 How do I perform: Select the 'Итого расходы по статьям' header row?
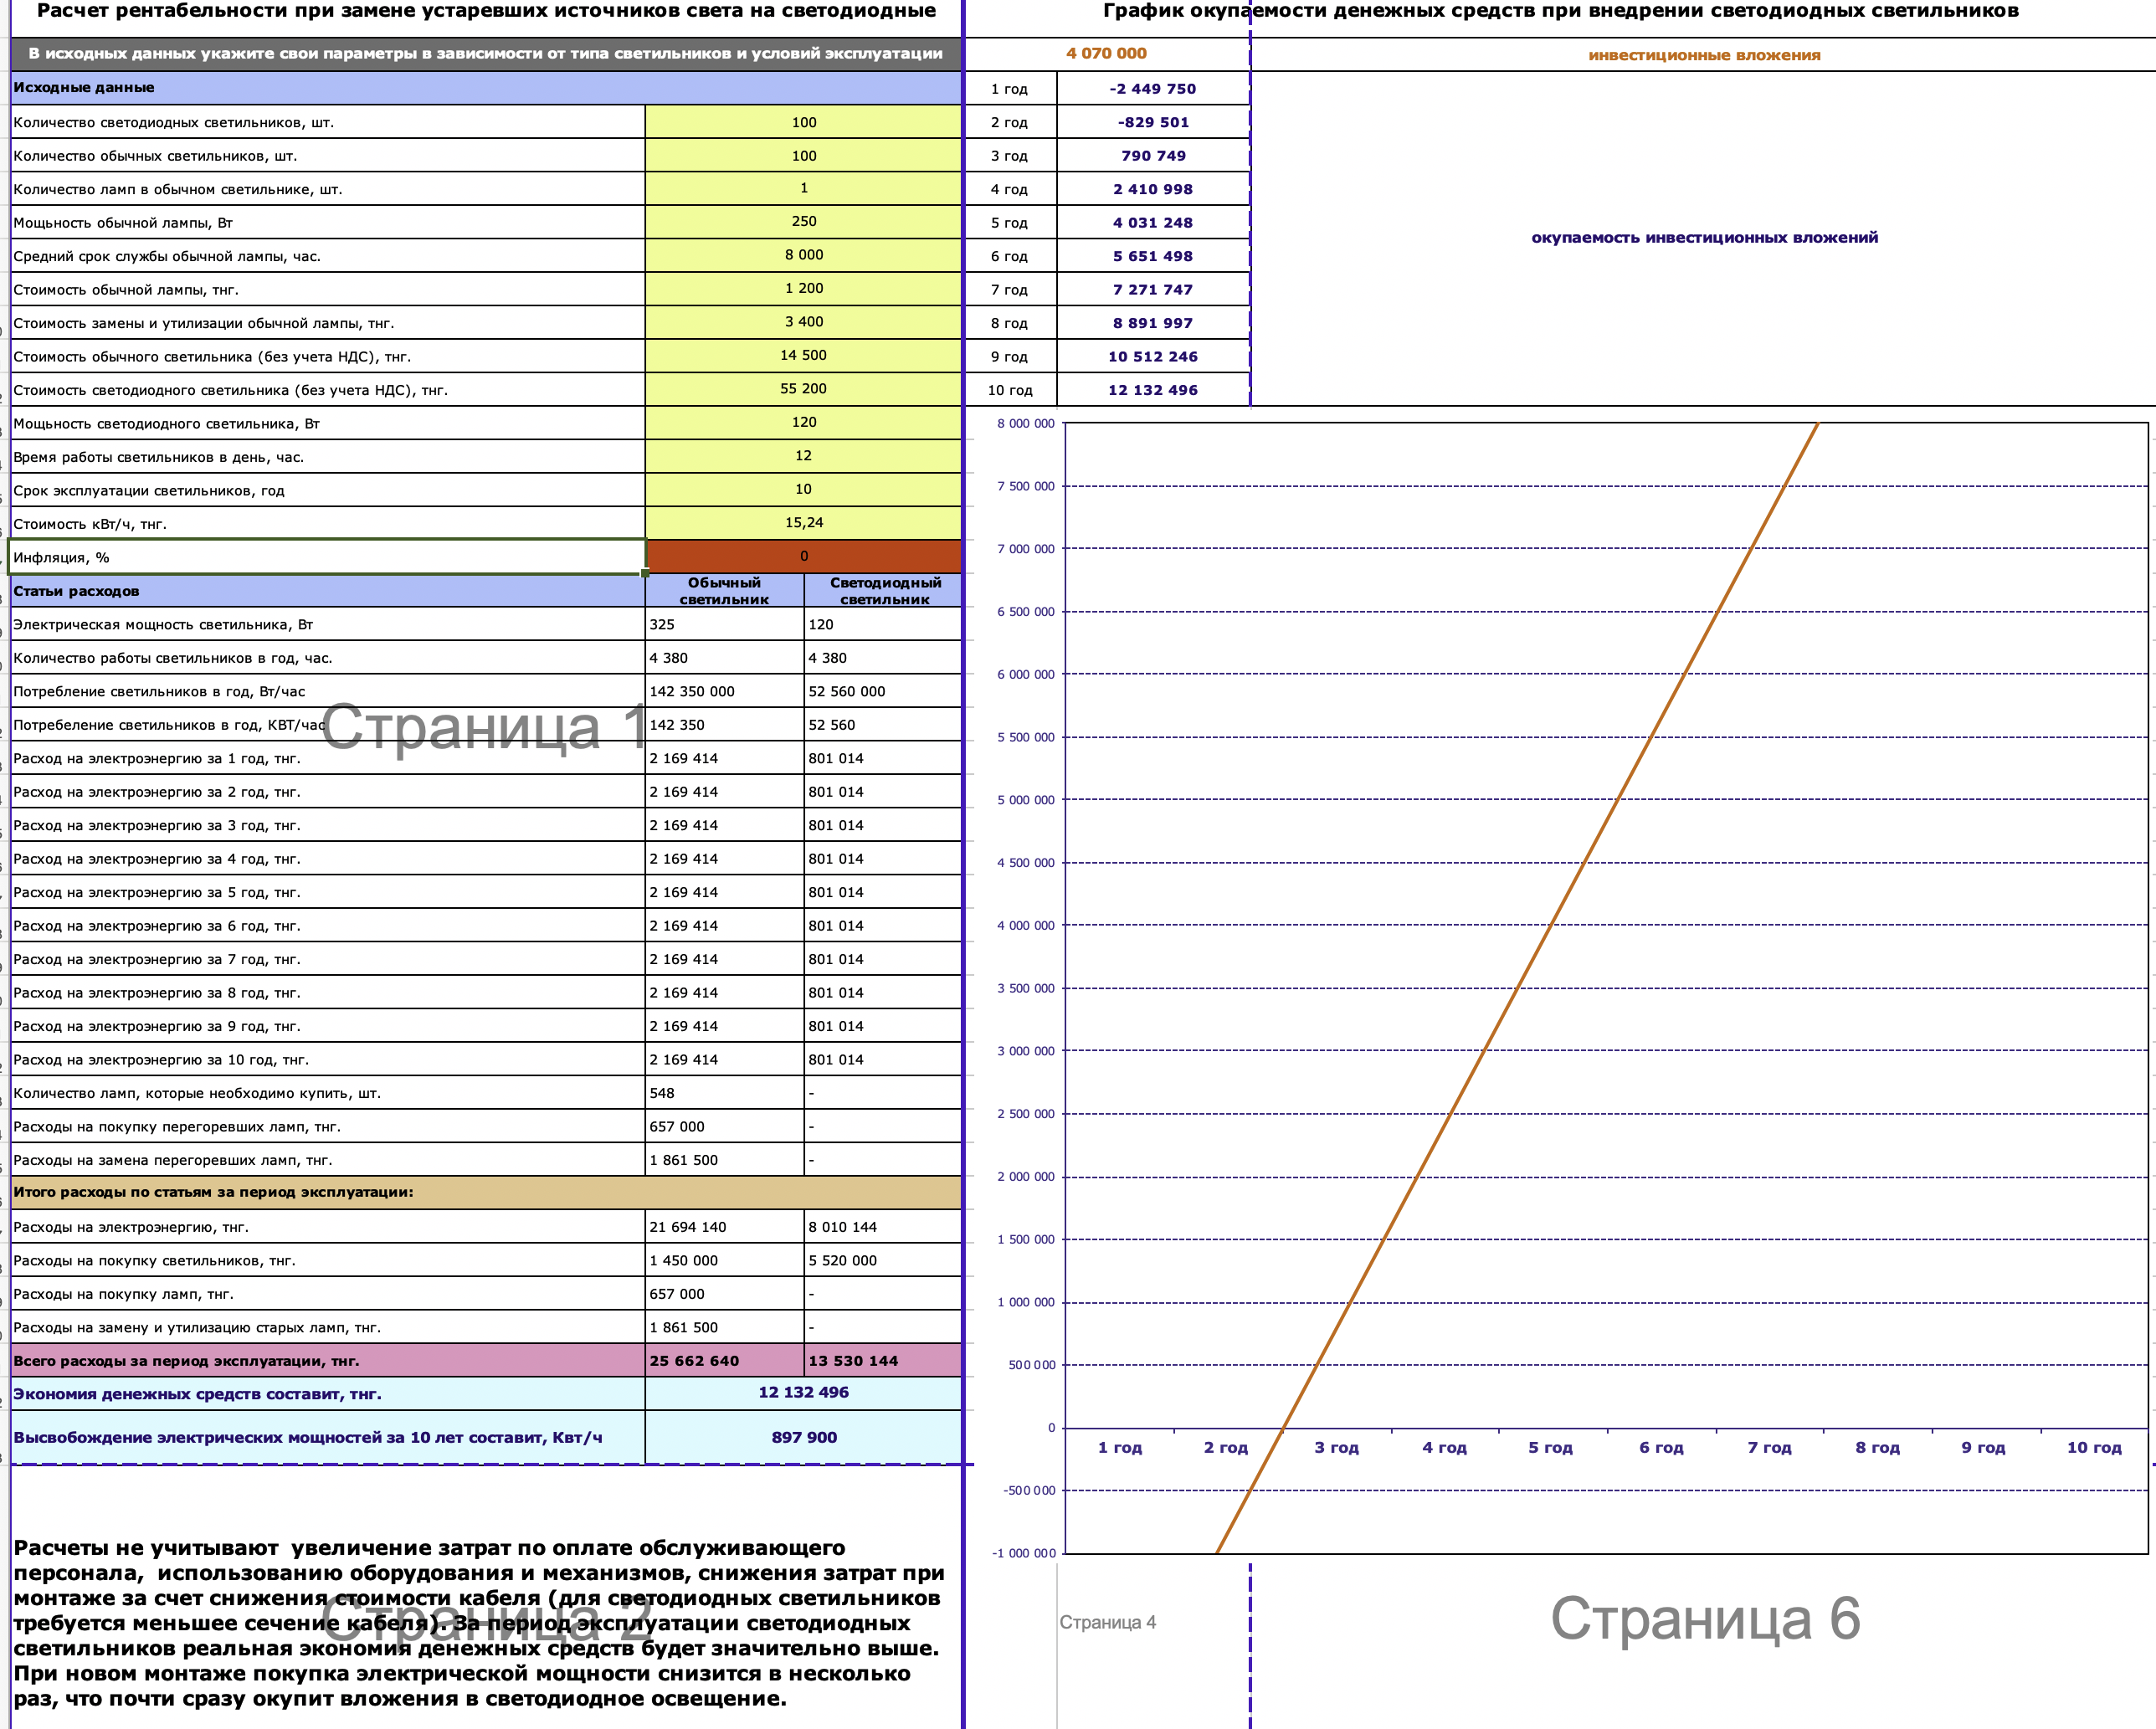tap(486, 1192)
